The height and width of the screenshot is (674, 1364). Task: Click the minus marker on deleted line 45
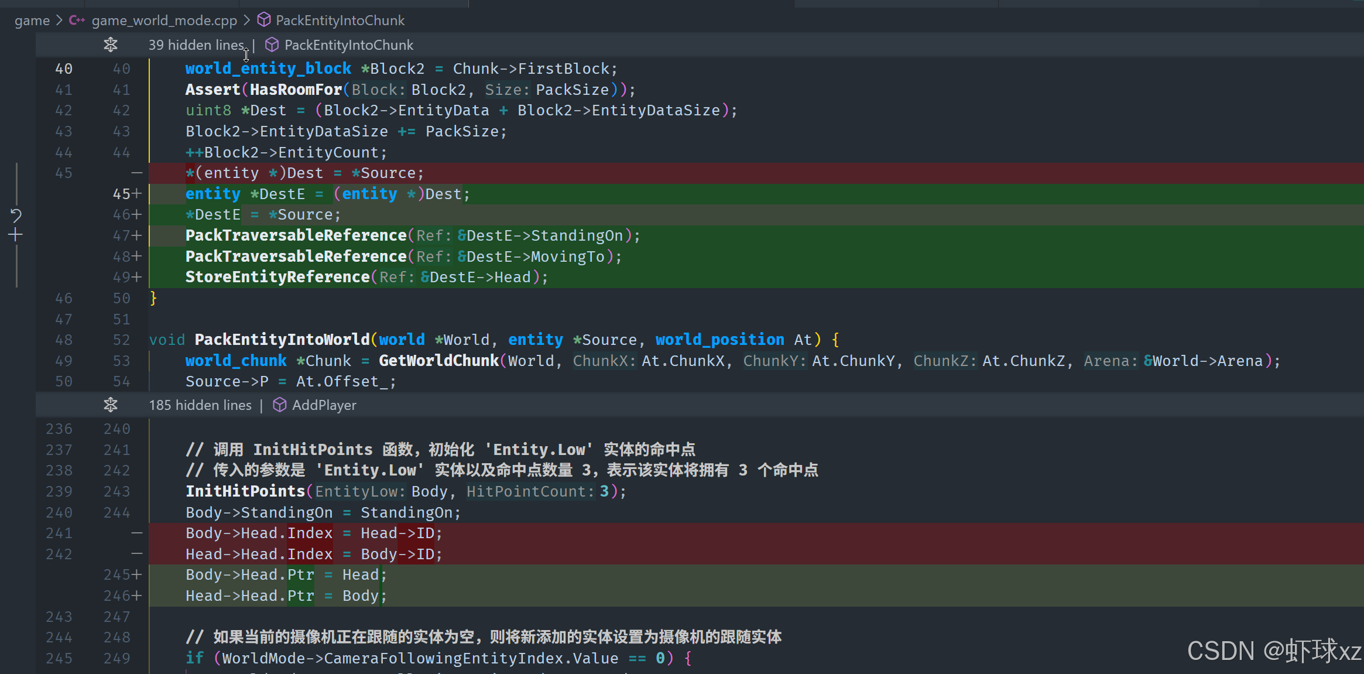coord(136,173)
